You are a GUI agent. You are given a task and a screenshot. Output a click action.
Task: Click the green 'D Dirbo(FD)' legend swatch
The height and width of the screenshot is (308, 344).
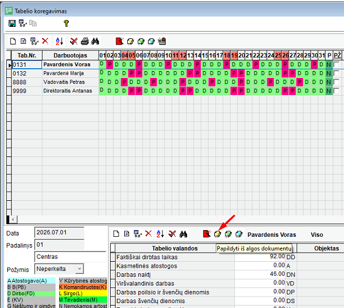(x=31, y=293)
